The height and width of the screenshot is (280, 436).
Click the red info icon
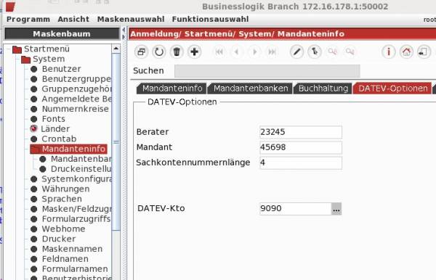coord(389,52)
